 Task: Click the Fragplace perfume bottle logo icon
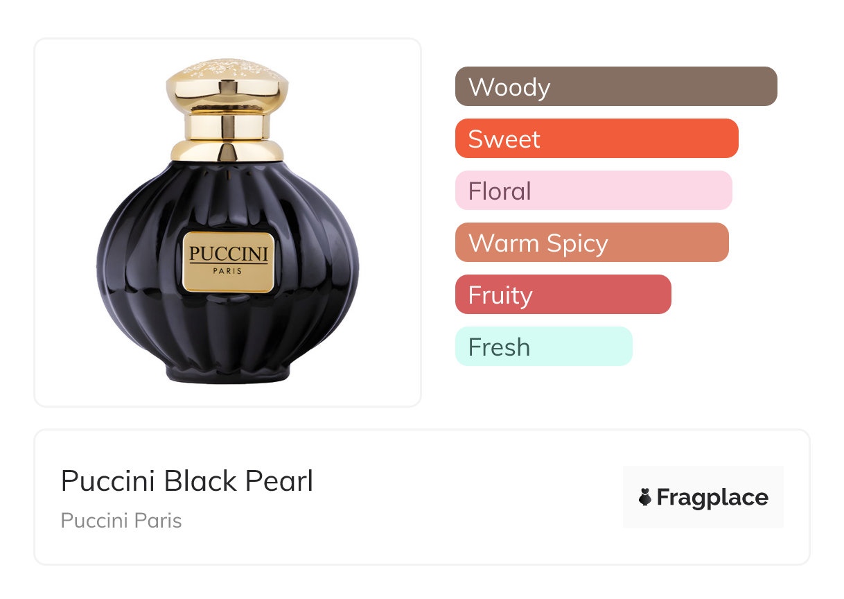point(645,497)
